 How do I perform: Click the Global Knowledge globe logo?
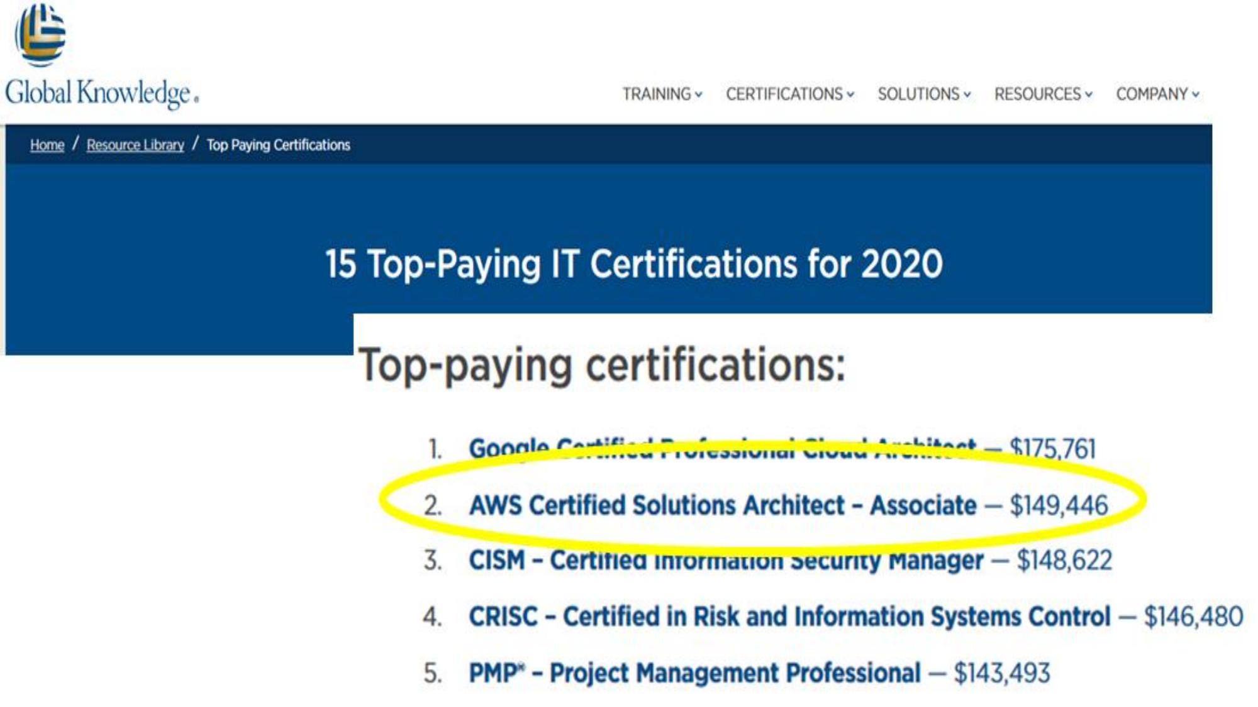pos(40,35)
